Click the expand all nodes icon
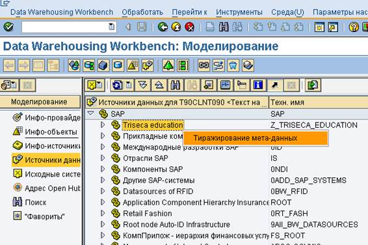368x245 pixels. 143,85
